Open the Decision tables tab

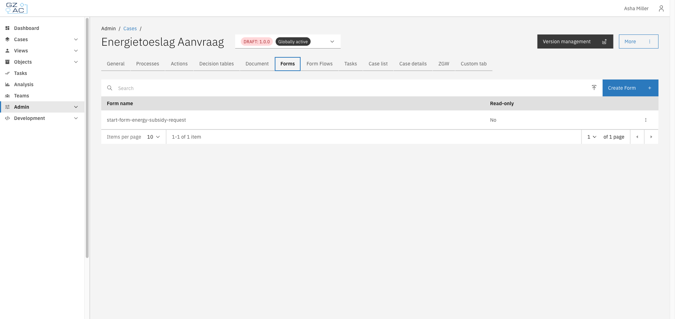tap(217, 64)
